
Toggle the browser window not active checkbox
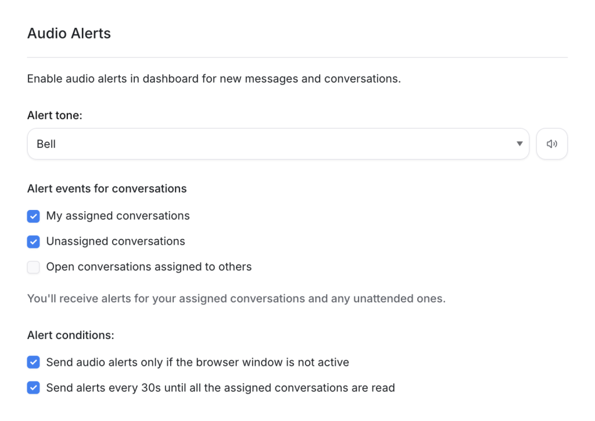click(x=33, y=362)
